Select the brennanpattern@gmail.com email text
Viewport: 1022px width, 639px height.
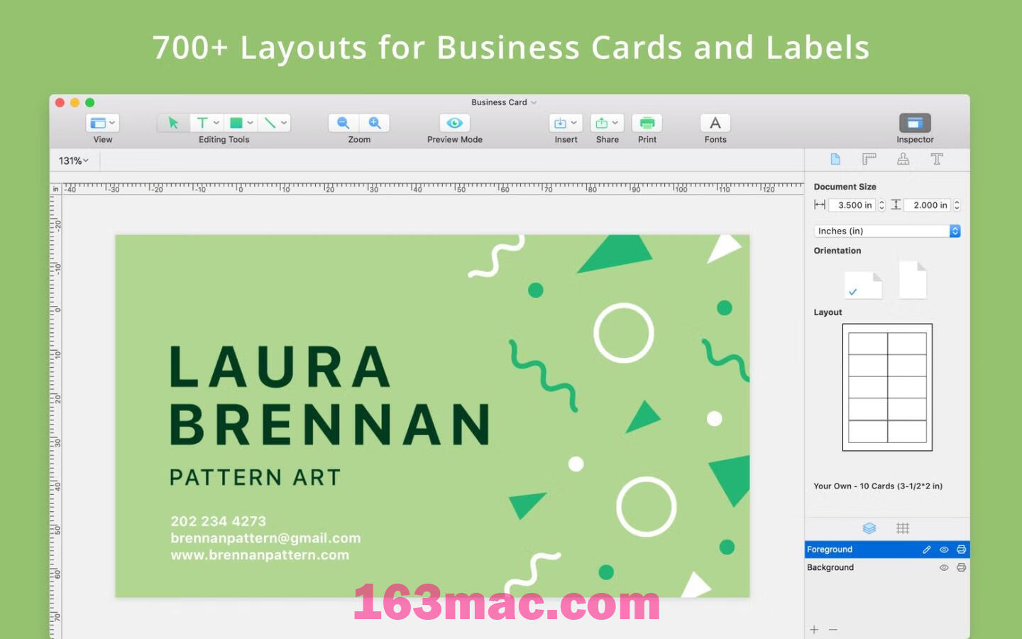point(265,538)
